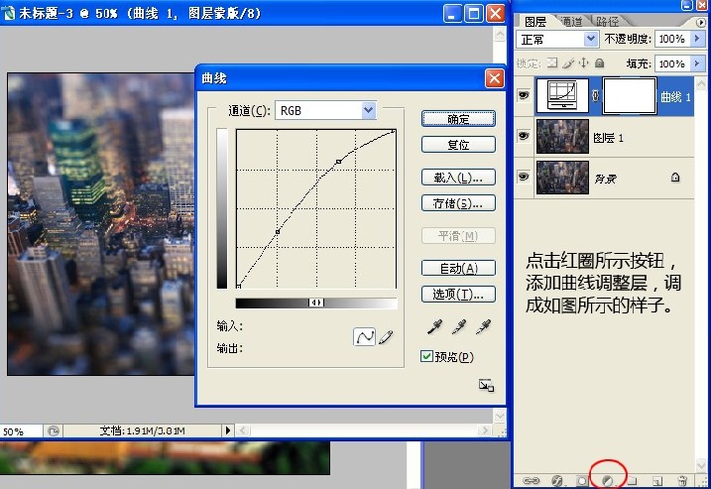Viewport: 711px width, 489px height.
Task: Click the adjustment layer icon circled in red
Action: click(x=607, y=480)
